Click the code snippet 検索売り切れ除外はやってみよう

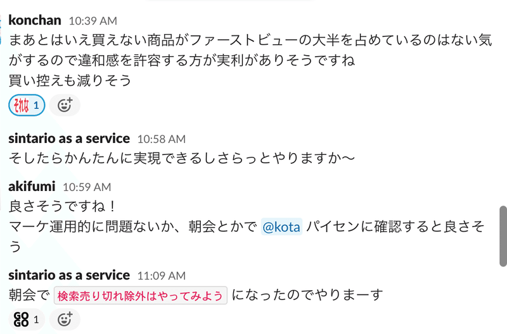coord(140,295)
